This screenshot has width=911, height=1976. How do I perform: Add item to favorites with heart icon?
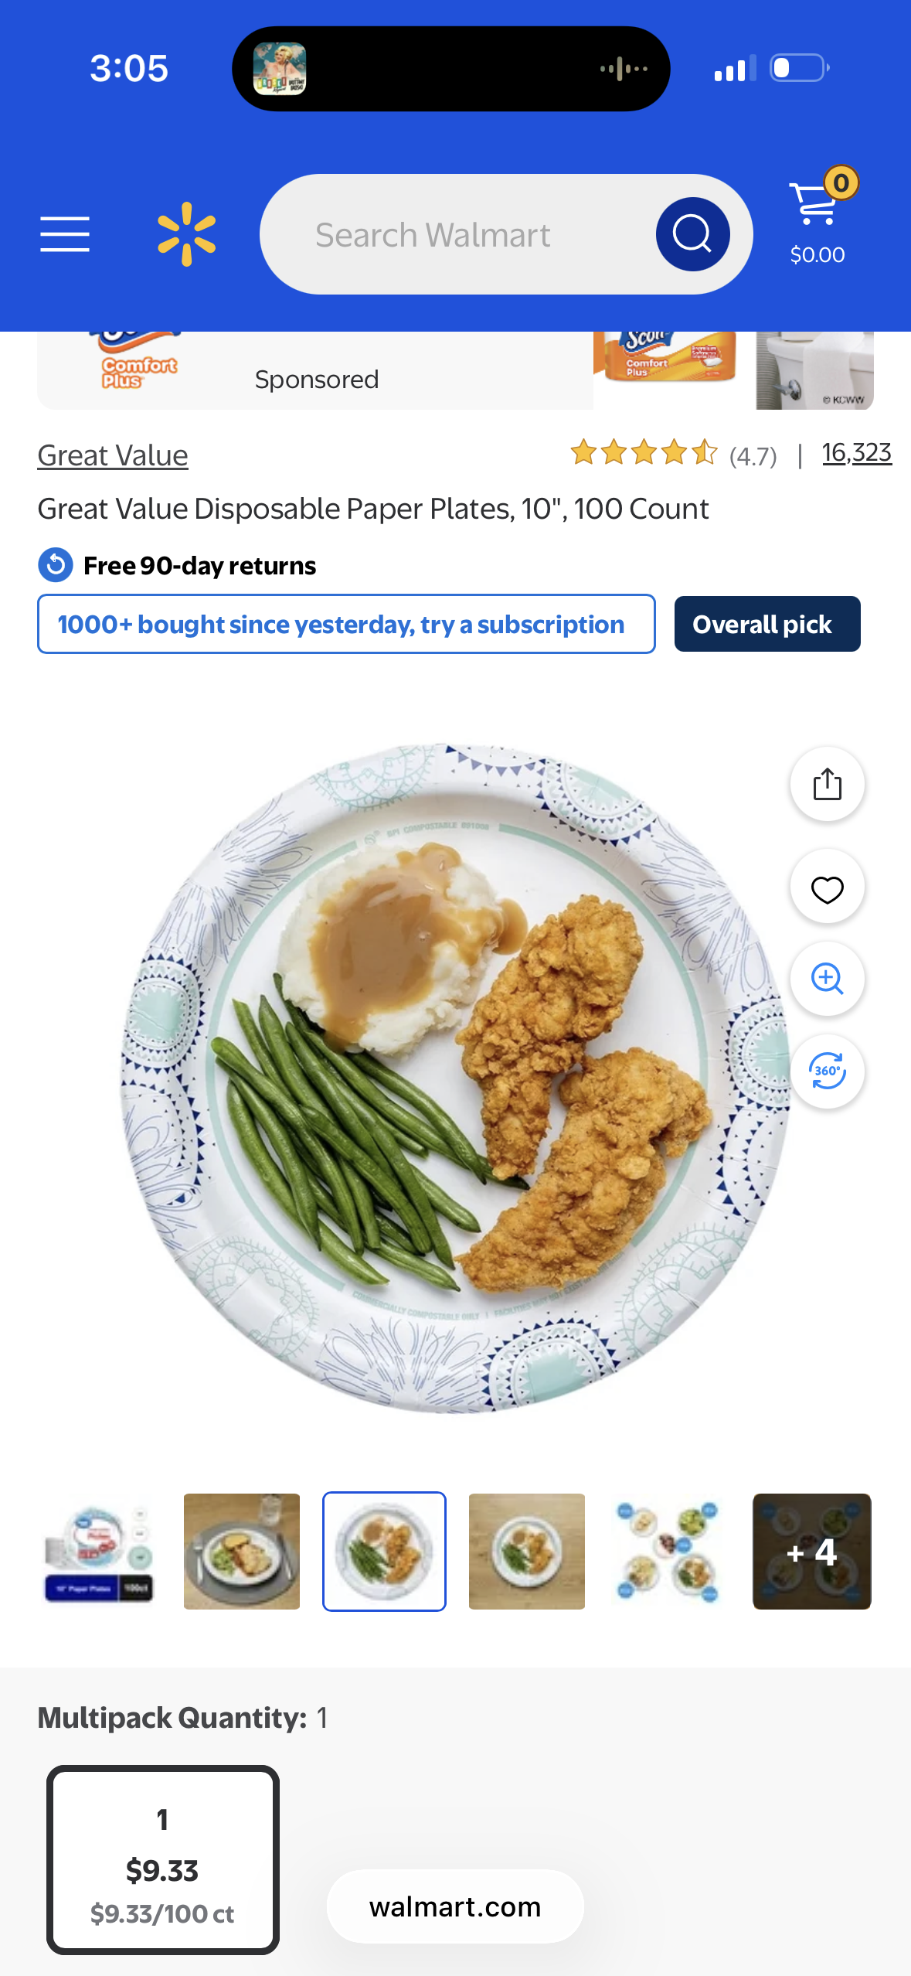pyautogui.click(x=827, y=887)
